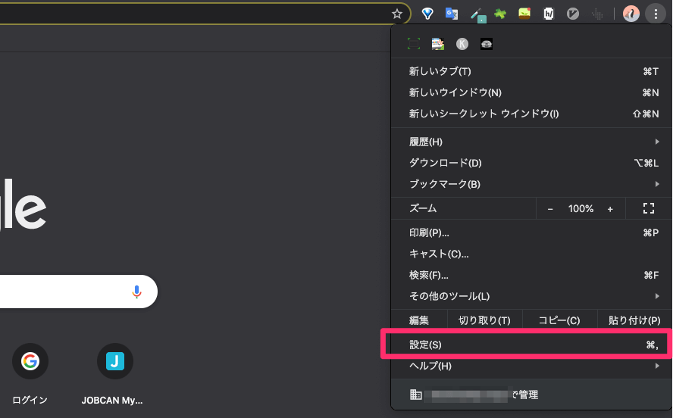Click the black-and-white helmet extension in menu
The image size is (673, 418).
(x=487, y=44)
